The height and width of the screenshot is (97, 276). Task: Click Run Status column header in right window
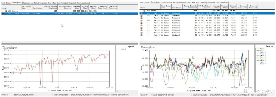(177, 7)
